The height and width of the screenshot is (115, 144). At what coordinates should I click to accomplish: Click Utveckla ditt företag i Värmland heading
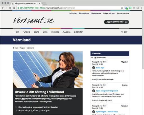click(39, 92)
